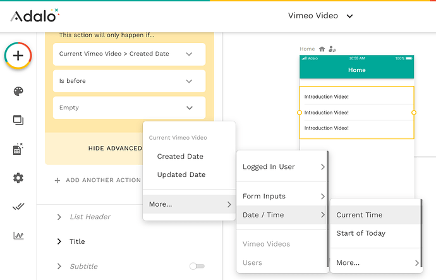Open the analytics chart icon
This screenshot has height=280, width=436.
(18, 236)
